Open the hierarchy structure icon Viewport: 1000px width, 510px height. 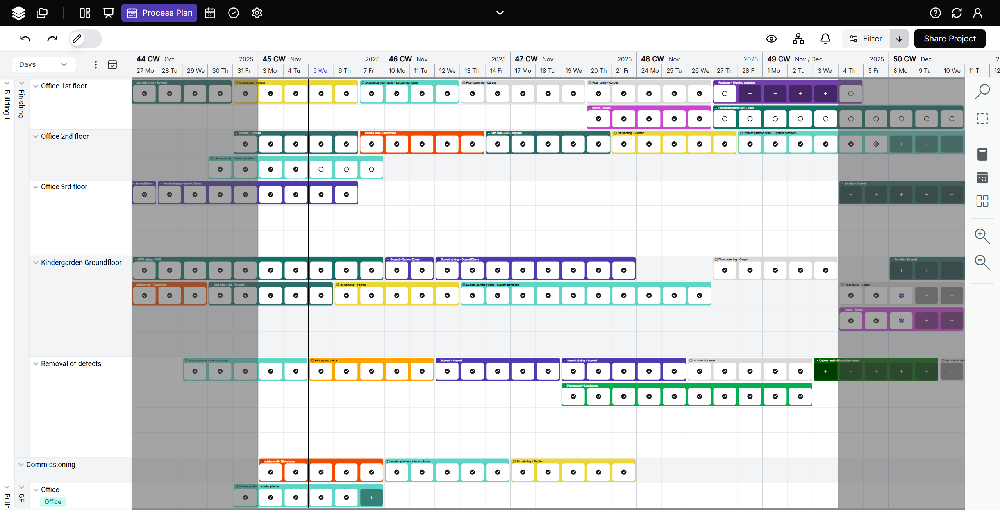(x=798, y=38)
